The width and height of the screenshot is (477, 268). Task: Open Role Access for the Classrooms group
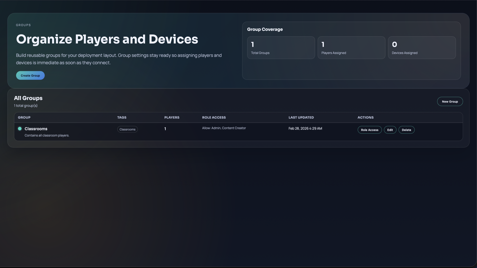(x=369, y=130)
